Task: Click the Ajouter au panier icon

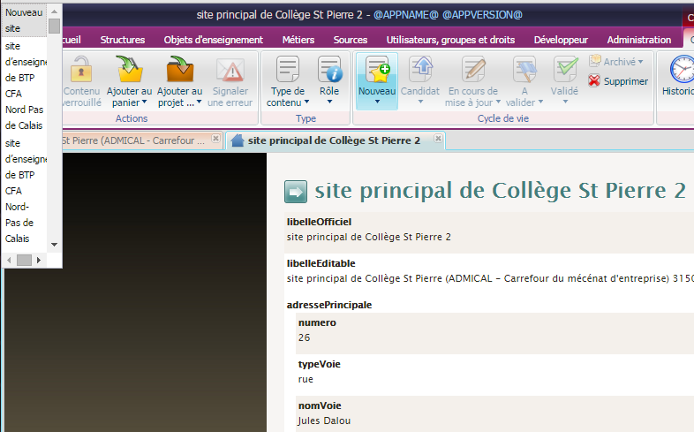Action: tap(129, 69)
